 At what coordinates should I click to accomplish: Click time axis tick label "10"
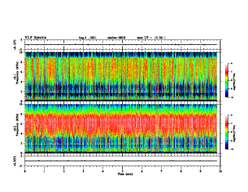(220, 171)
